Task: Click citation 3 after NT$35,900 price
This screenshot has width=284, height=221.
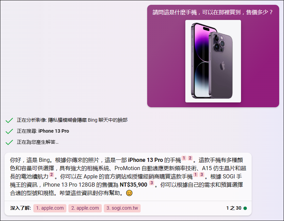Action: click(x=152, y=183)
